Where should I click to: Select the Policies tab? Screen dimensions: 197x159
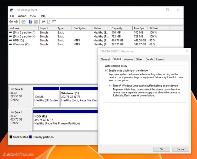pos(117,59)
